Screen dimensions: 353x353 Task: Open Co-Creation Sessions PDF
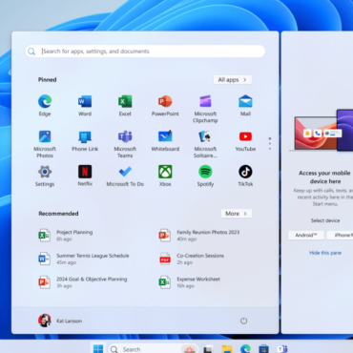click(x=192, y=259)
